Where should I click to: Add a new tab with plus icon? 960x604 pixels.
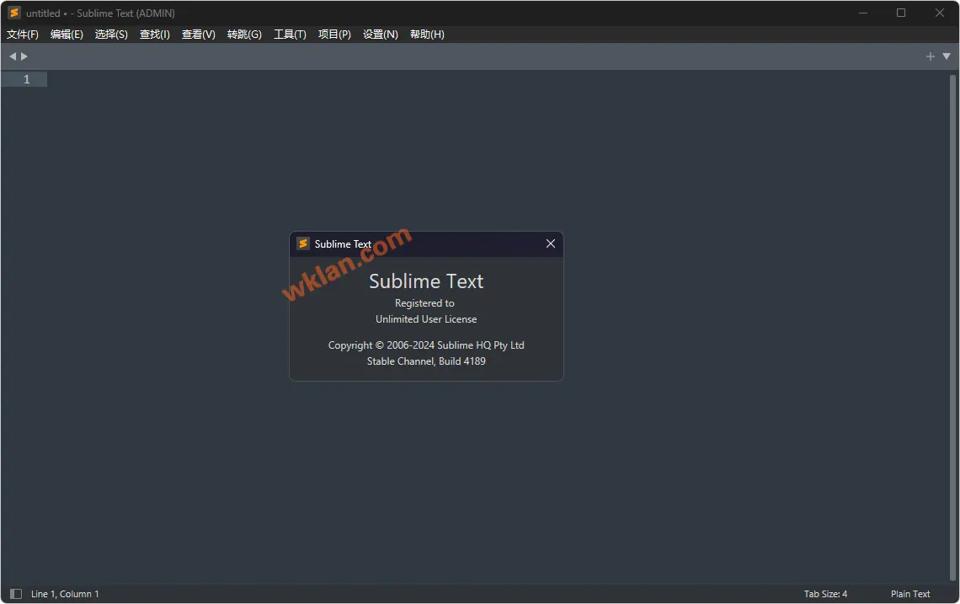(930, 56)
